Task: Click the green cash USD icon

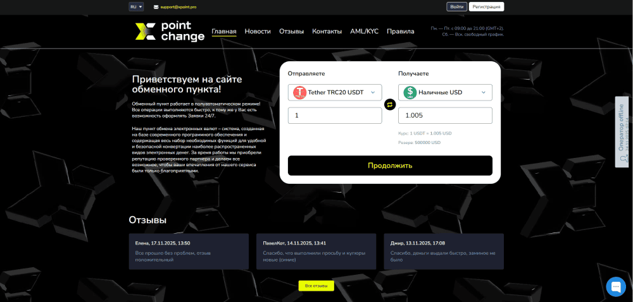Action: point(410,92)
